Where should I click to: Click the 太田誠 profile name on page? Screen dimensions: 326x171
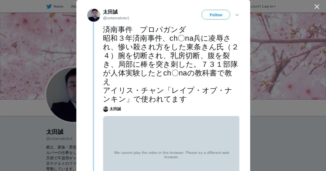55,132
